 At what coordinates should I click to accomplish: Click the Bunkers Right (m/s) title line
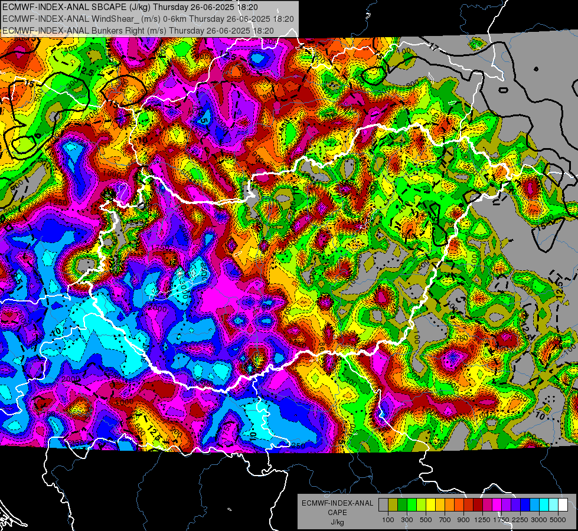coord(138,31)
